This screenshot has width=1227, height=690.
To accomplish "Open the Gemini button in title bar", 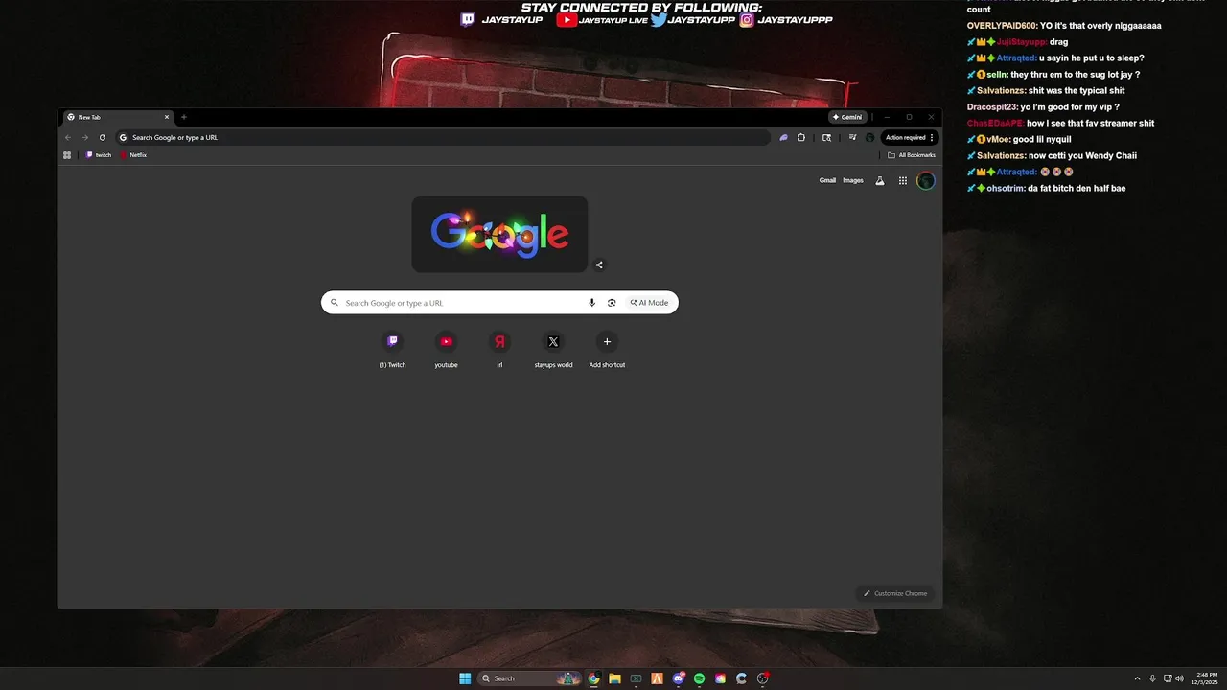I will click(x=847, y=117).
